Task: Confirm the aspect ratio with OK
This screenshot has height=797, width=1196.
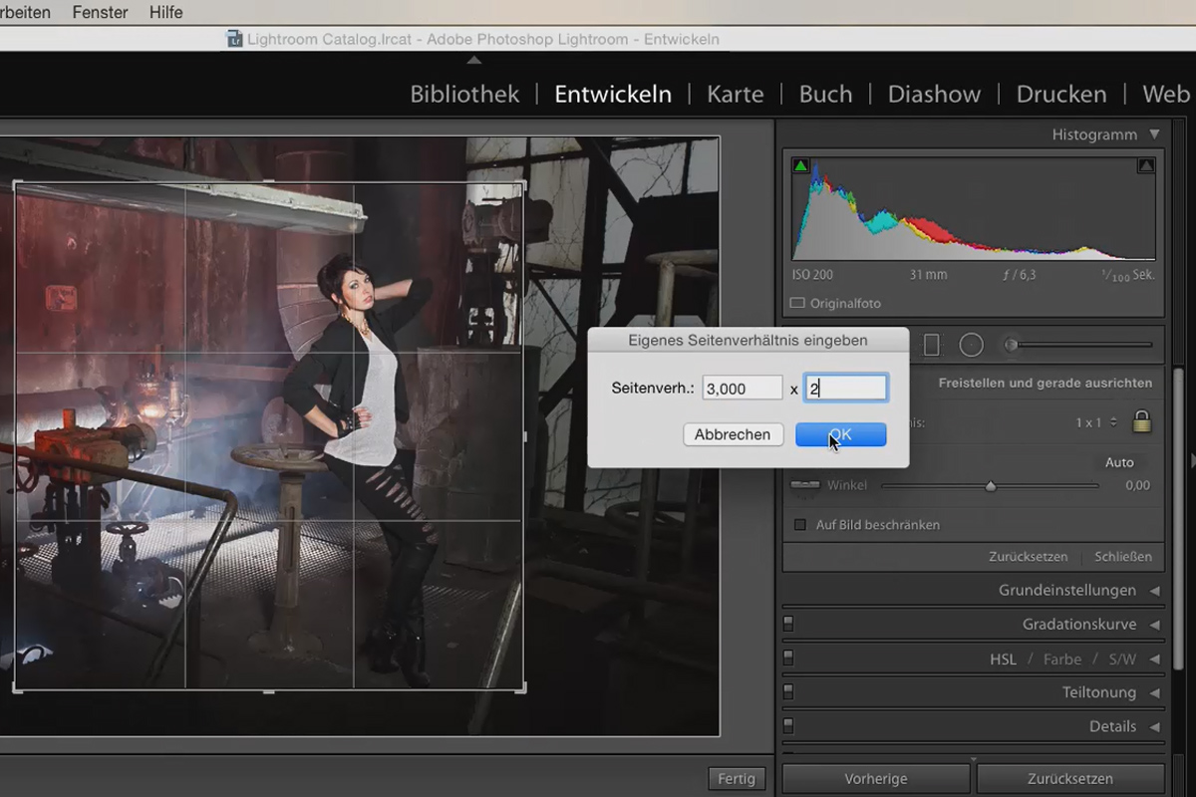Action: tap(840, 434)
